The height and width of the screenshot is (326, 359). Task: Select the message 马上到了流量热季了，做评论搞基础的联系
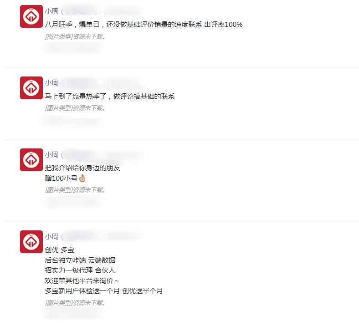[110, 97]
